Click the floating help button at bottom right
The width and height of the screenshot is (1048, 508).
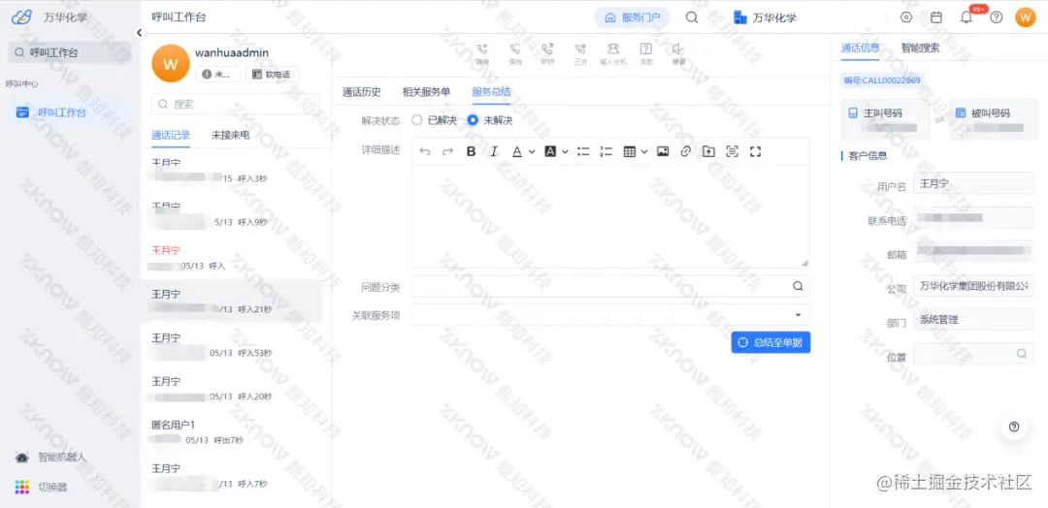point(1014,427)
